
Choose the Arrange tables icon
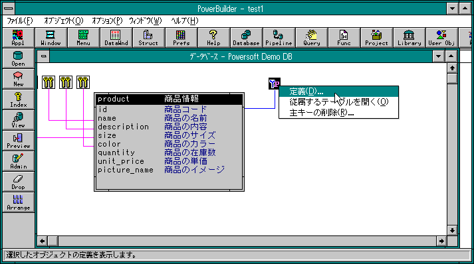point(19,202)
